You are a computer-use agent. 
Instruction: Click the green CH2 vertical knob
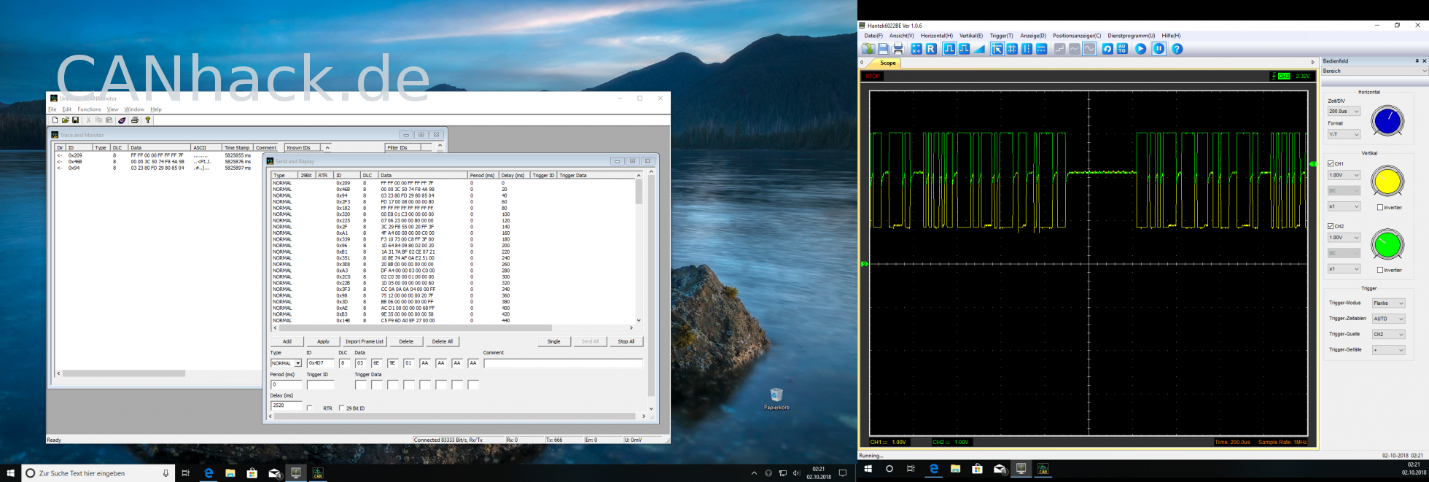click(1387, 245)
